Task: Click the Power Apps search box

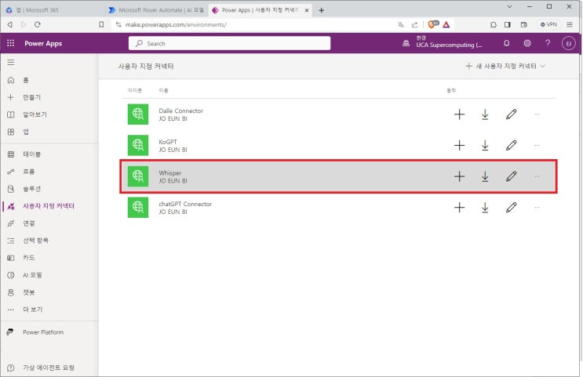Action: pyautogui.click(x=229, y=43)
